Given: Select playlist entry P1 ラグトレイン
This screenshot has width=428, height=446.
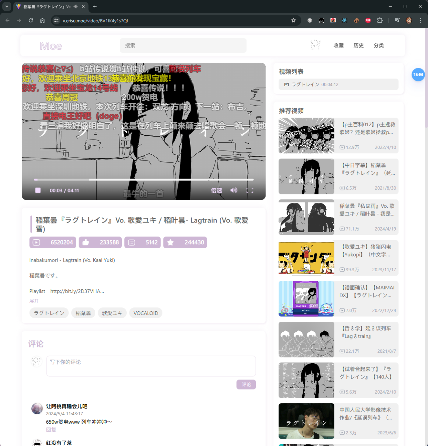Looking at the screenshot, I should [x=338, y=84].
